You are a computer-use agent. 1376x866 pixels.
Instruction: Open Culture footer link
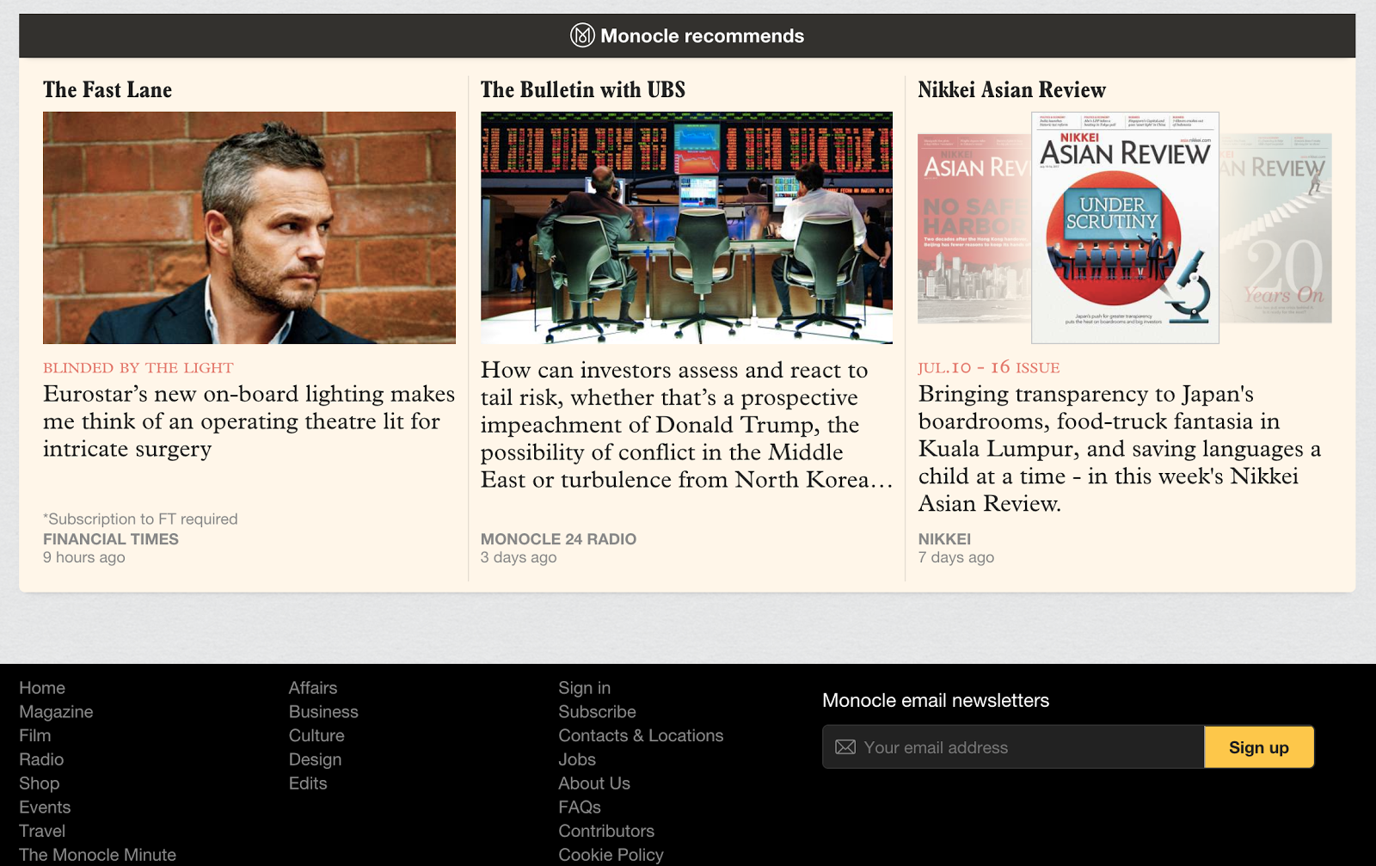[x=316, y=736]
